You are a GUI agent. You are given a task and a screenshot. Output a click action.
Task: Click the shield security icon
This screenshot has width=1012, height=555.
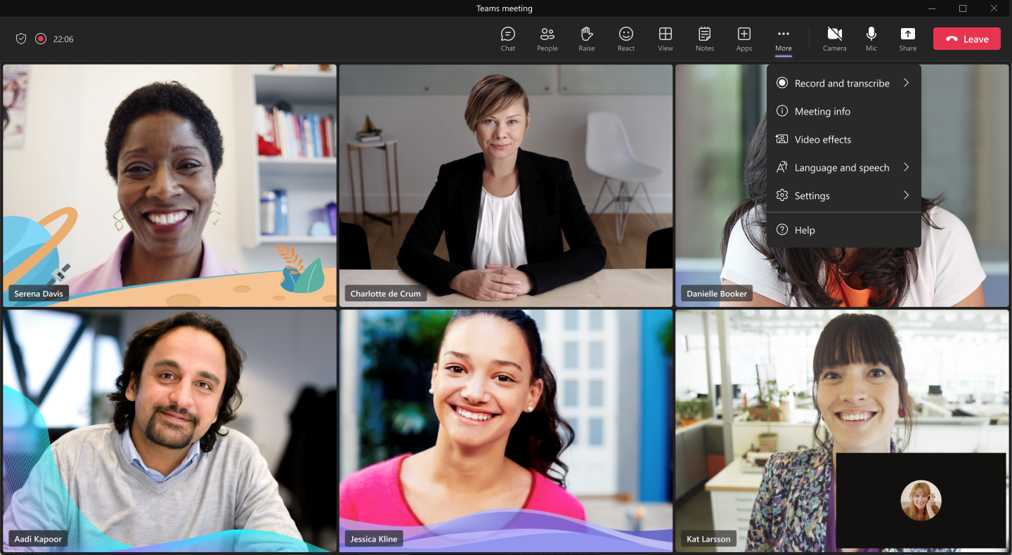pos(21,39)
